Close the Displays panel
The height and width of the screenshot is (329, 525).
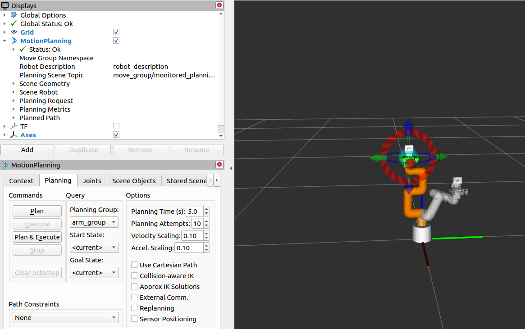click(219, 5)
